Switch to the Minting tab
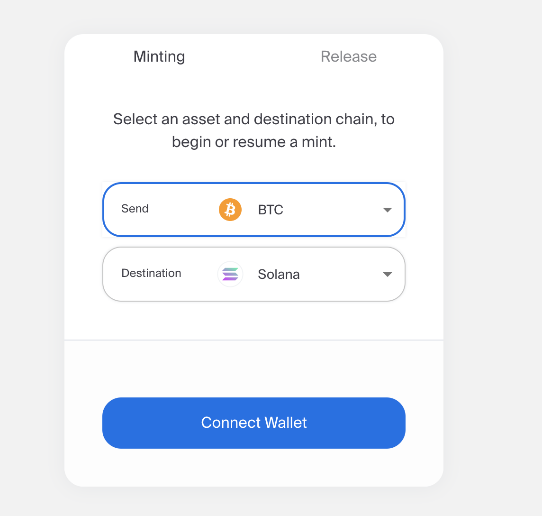This screenshot has height=516, width=542. click(x=159, y=56)
